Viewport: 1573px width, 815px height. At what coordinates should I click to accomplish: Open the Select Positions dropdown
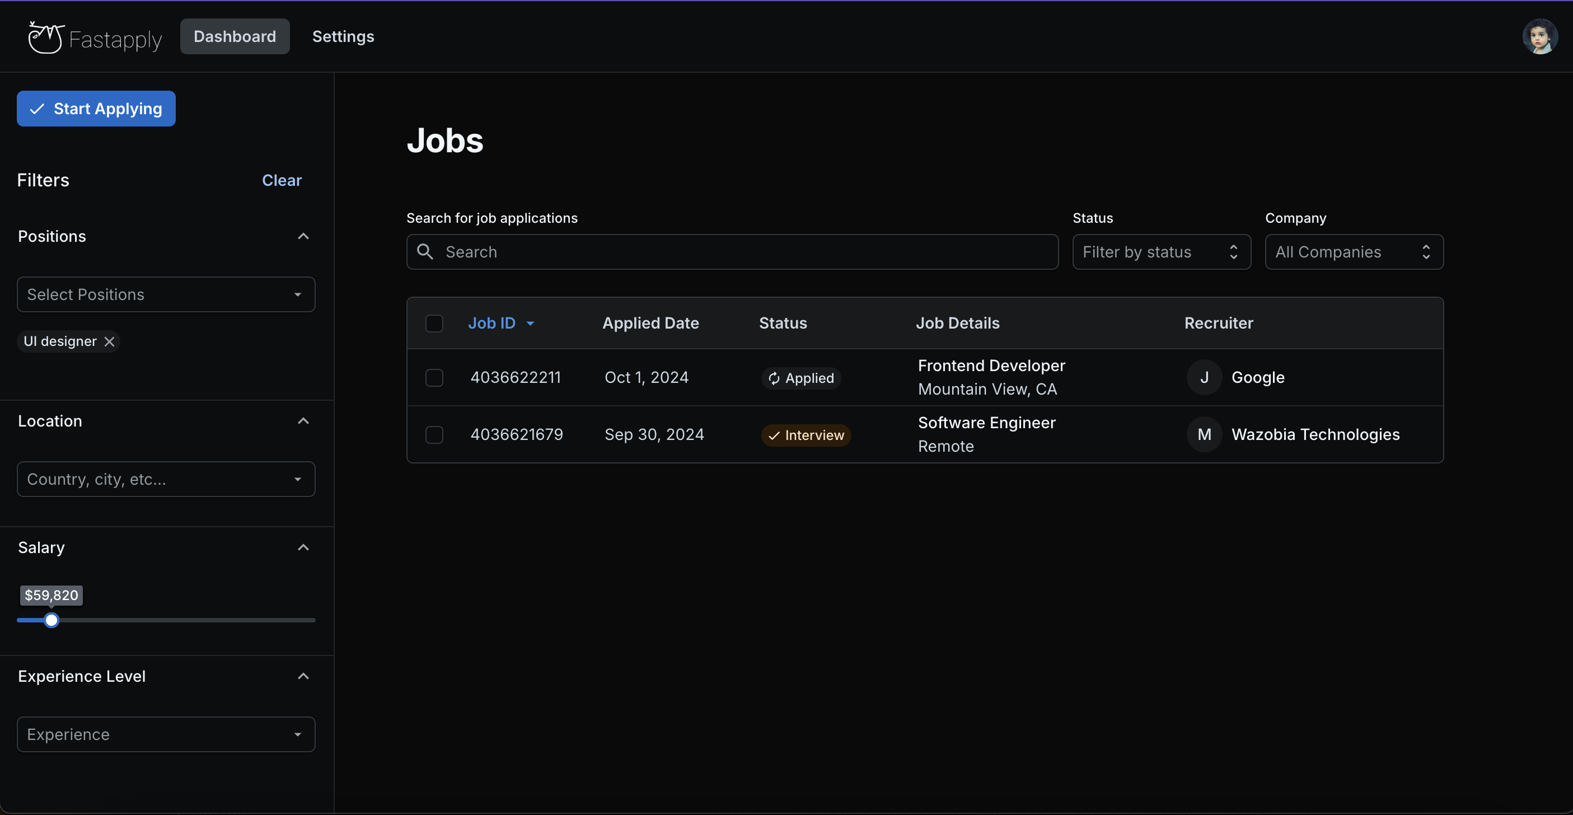[x=166, y=294]
